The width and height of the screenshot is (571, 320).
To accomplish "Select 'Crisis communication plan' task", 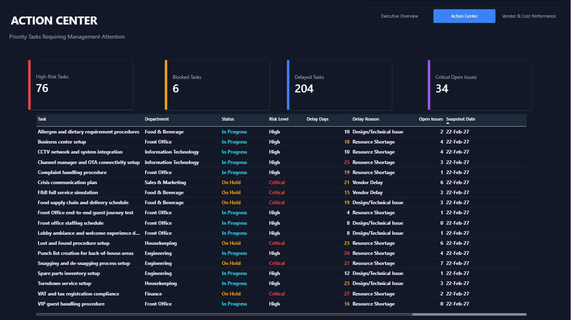I will (x=67, y=183).
